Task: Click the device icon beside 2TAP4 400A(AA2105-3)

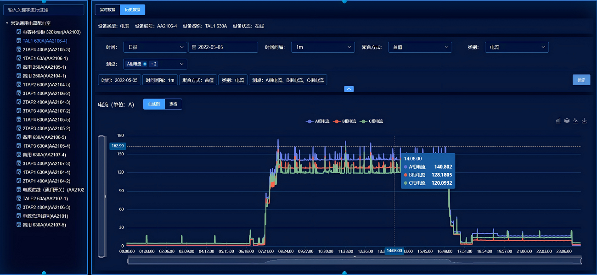Action: 19,49
